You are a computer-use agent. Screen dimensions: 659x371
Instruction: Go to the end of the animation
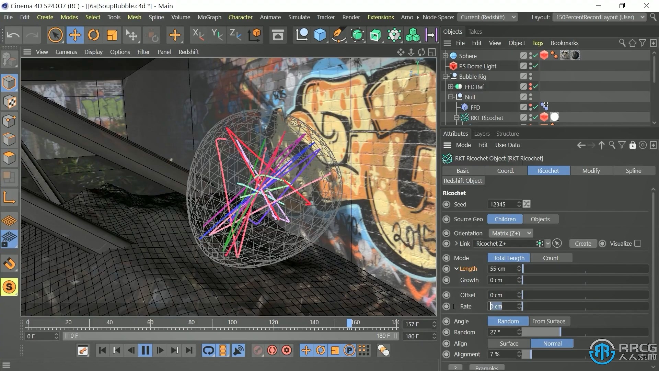(189, 350)
